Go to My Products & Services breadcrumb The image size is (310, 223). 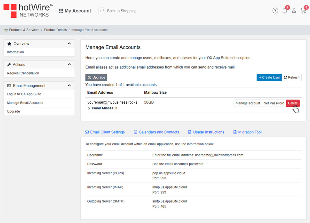21,30
